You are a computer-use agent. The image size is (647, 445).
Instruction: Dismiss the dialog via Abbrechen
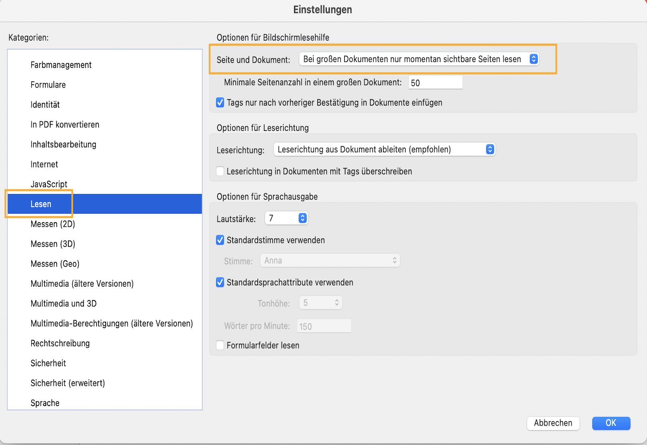point(553,423)
